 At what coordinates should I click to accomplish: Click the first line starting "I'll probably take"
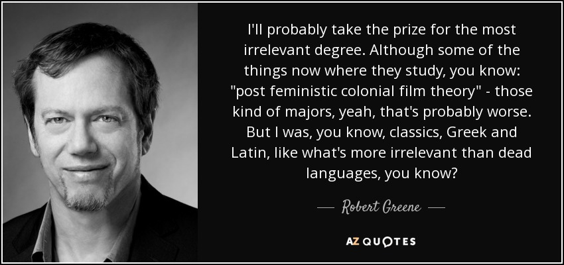pos(379,30)
